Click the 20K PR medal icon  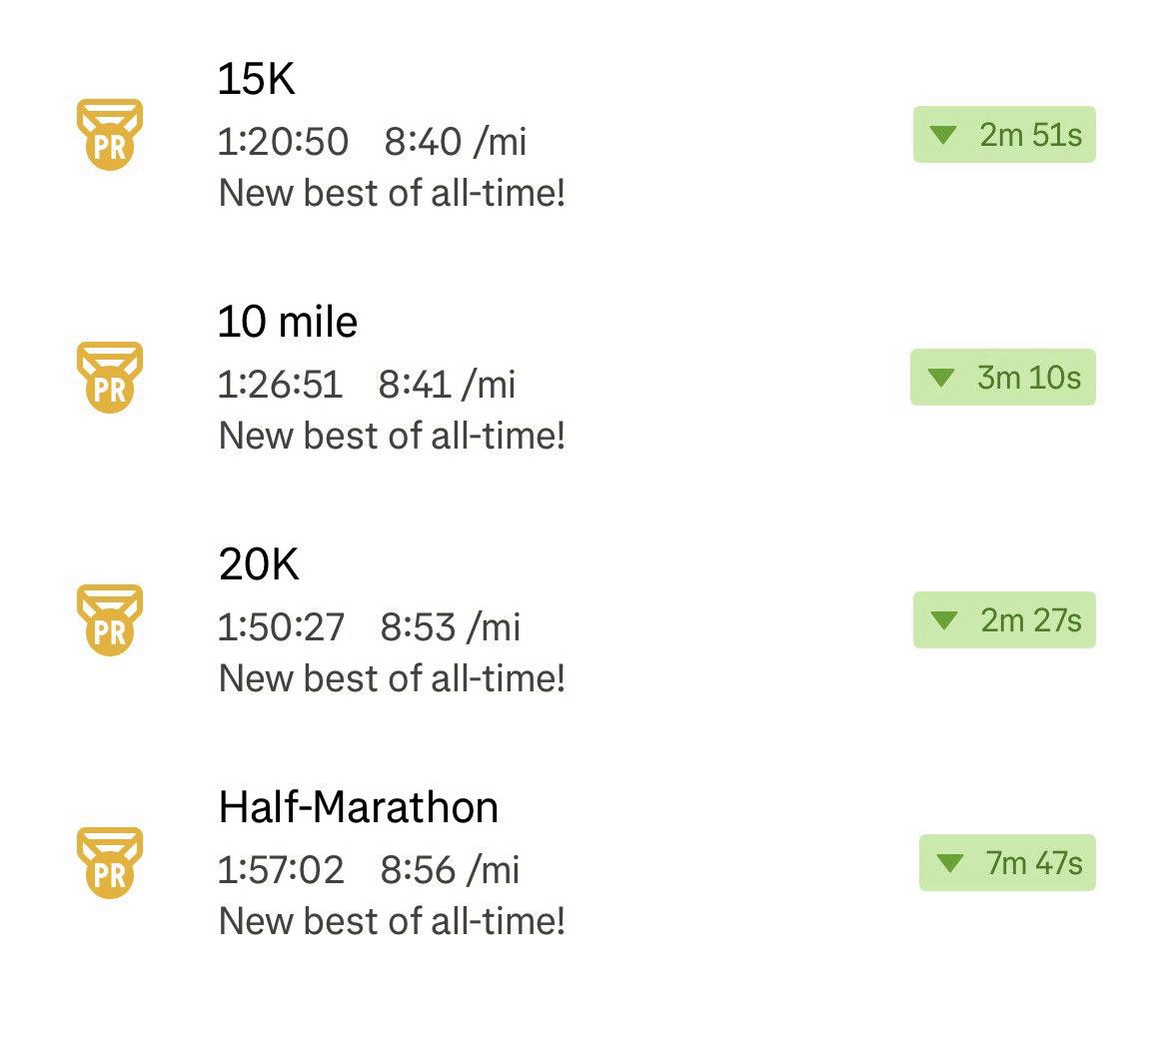pos(110,620)
